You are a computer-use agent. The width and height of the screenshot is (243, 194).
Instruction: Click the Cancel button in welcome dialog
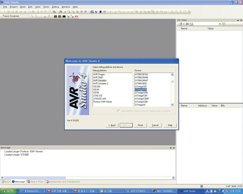pyautogui.click(x=155, y=125)
